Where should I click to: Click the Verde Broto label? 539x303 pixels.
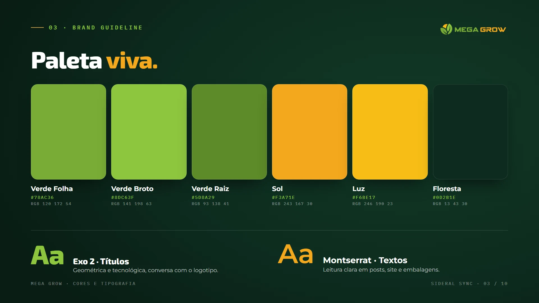click(x=132, y=189)
